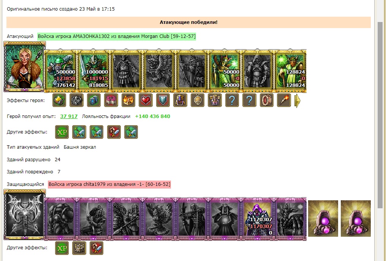Open attacker link АМАЗОНКА1302 Morgan Club
The width and height of the screenshot is (386, 261).
click(117, 36)
